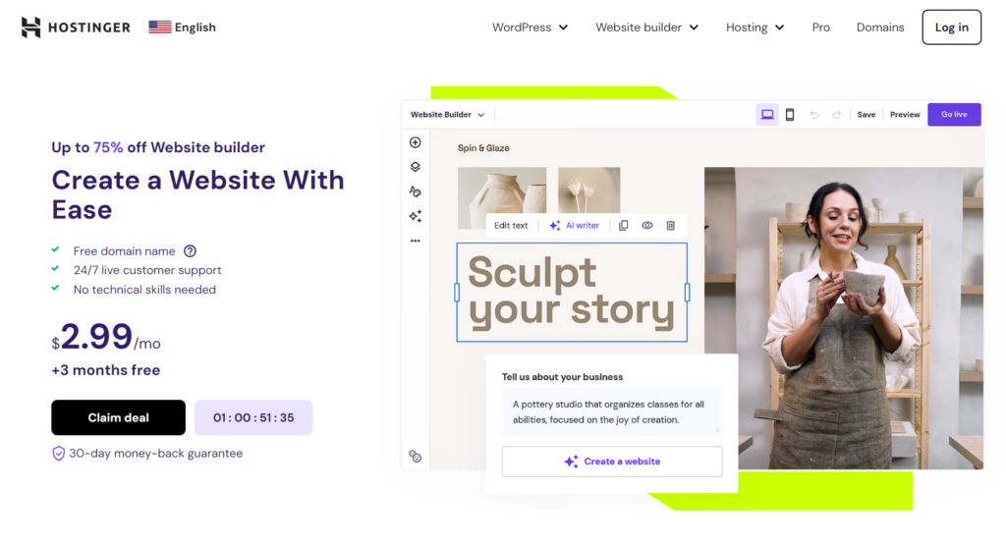Open the Domains menu item

[880, 27]
